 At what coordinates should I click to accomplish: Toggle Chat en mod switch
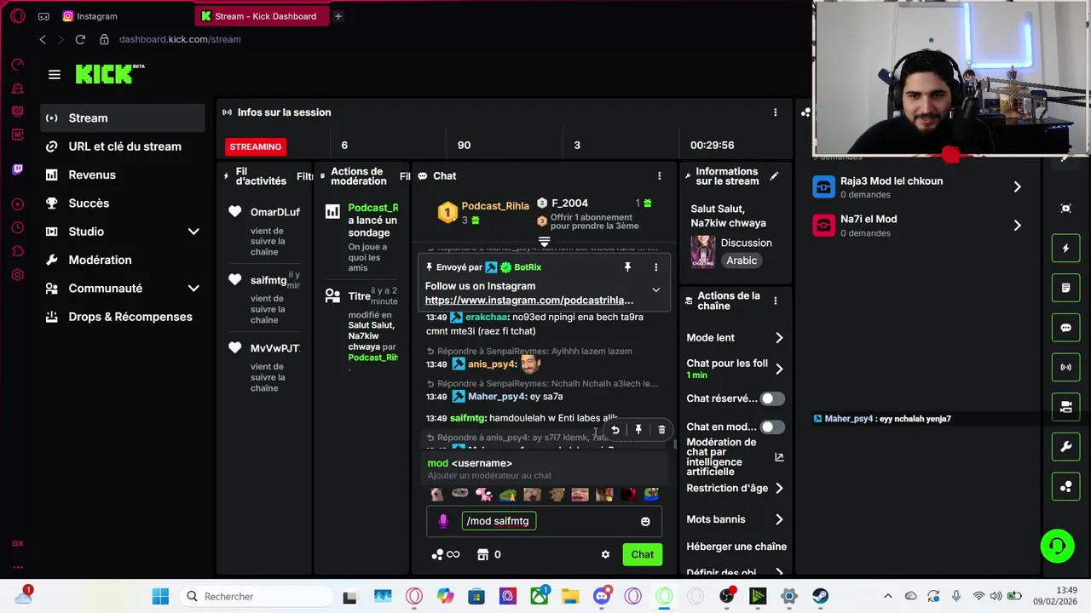click(x=772, y=427)
